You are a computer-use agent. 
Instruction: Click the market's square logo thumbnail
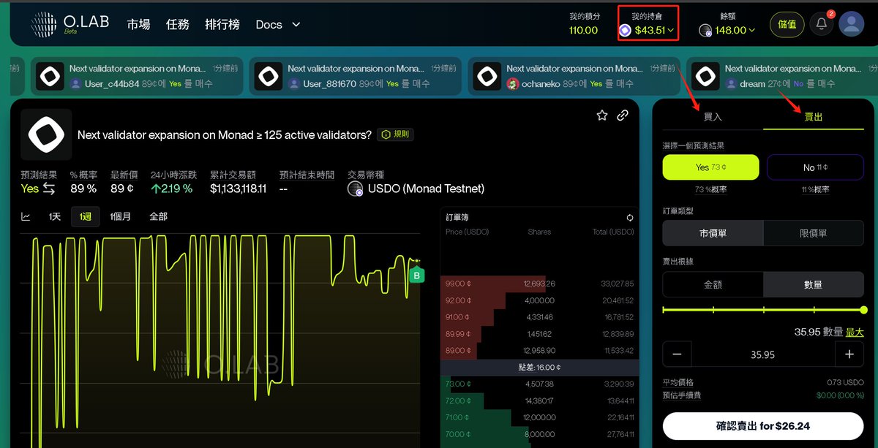click(x=46, y=134)
